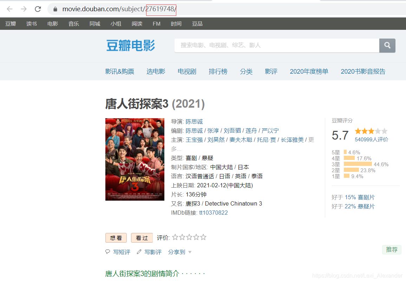Open 电影 in top bar
The image size is (406, 282).
pos(53,24)
